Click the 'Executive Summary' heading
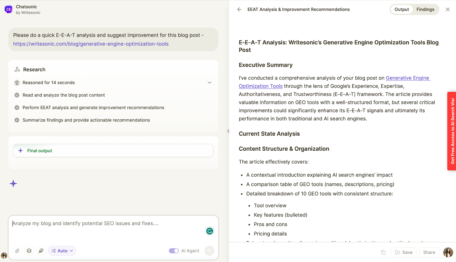 tap(266, 65)
